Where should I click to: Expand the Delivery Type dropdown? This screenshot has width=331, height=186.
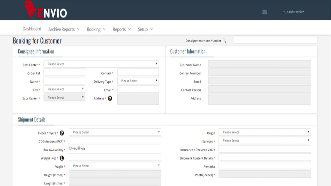tap(138, 81)
